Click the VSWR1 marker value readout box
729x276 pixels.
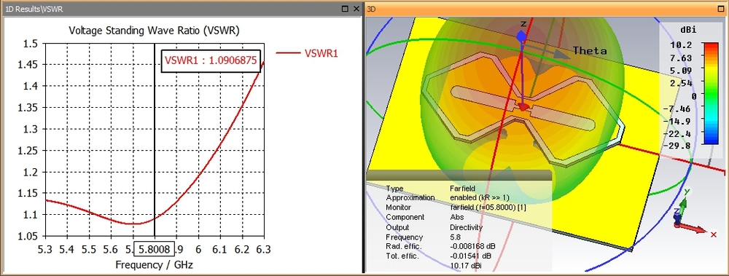211,60
